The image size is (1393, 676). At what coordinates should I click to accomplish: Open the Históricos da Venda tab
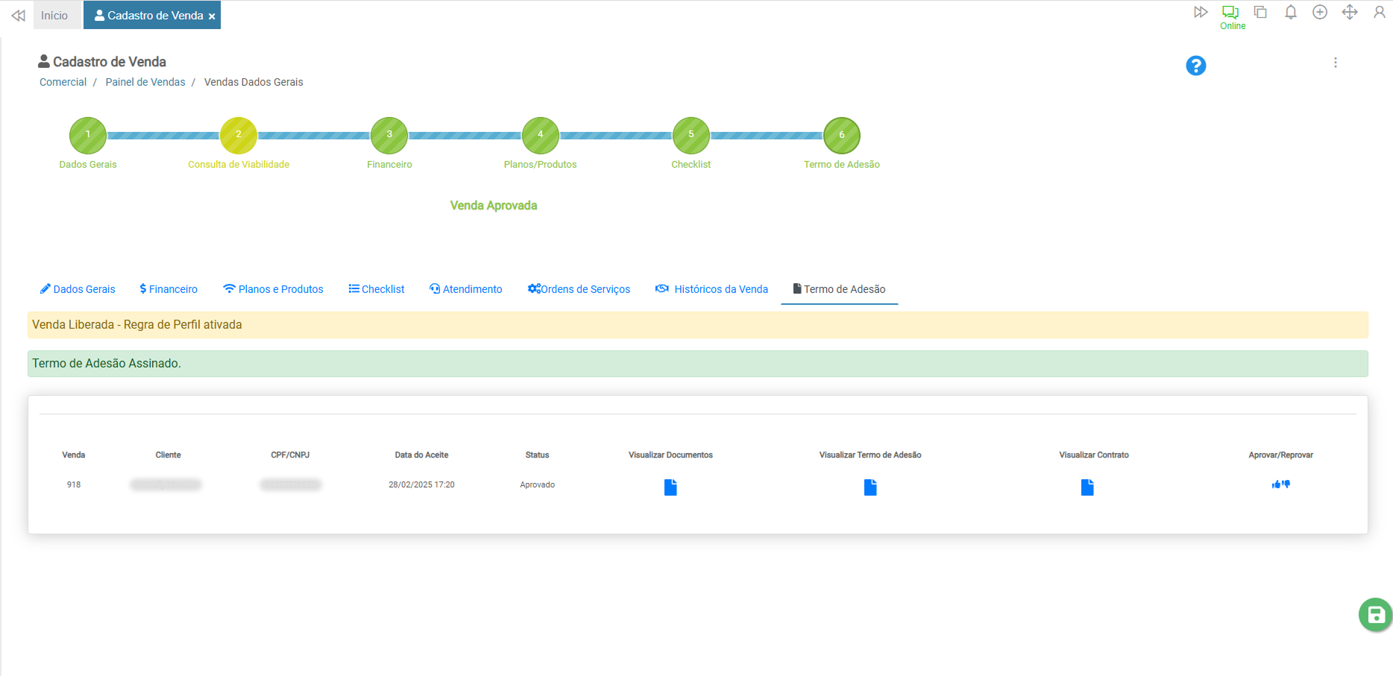point(711,289)
